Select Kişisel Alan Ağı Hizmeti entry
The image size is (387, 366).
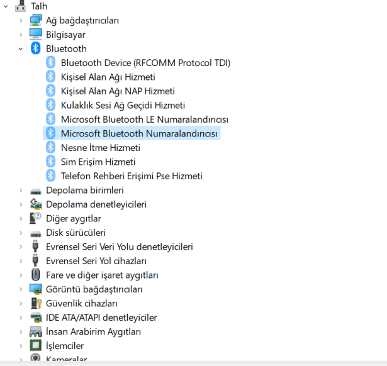[x=108, y=77]
